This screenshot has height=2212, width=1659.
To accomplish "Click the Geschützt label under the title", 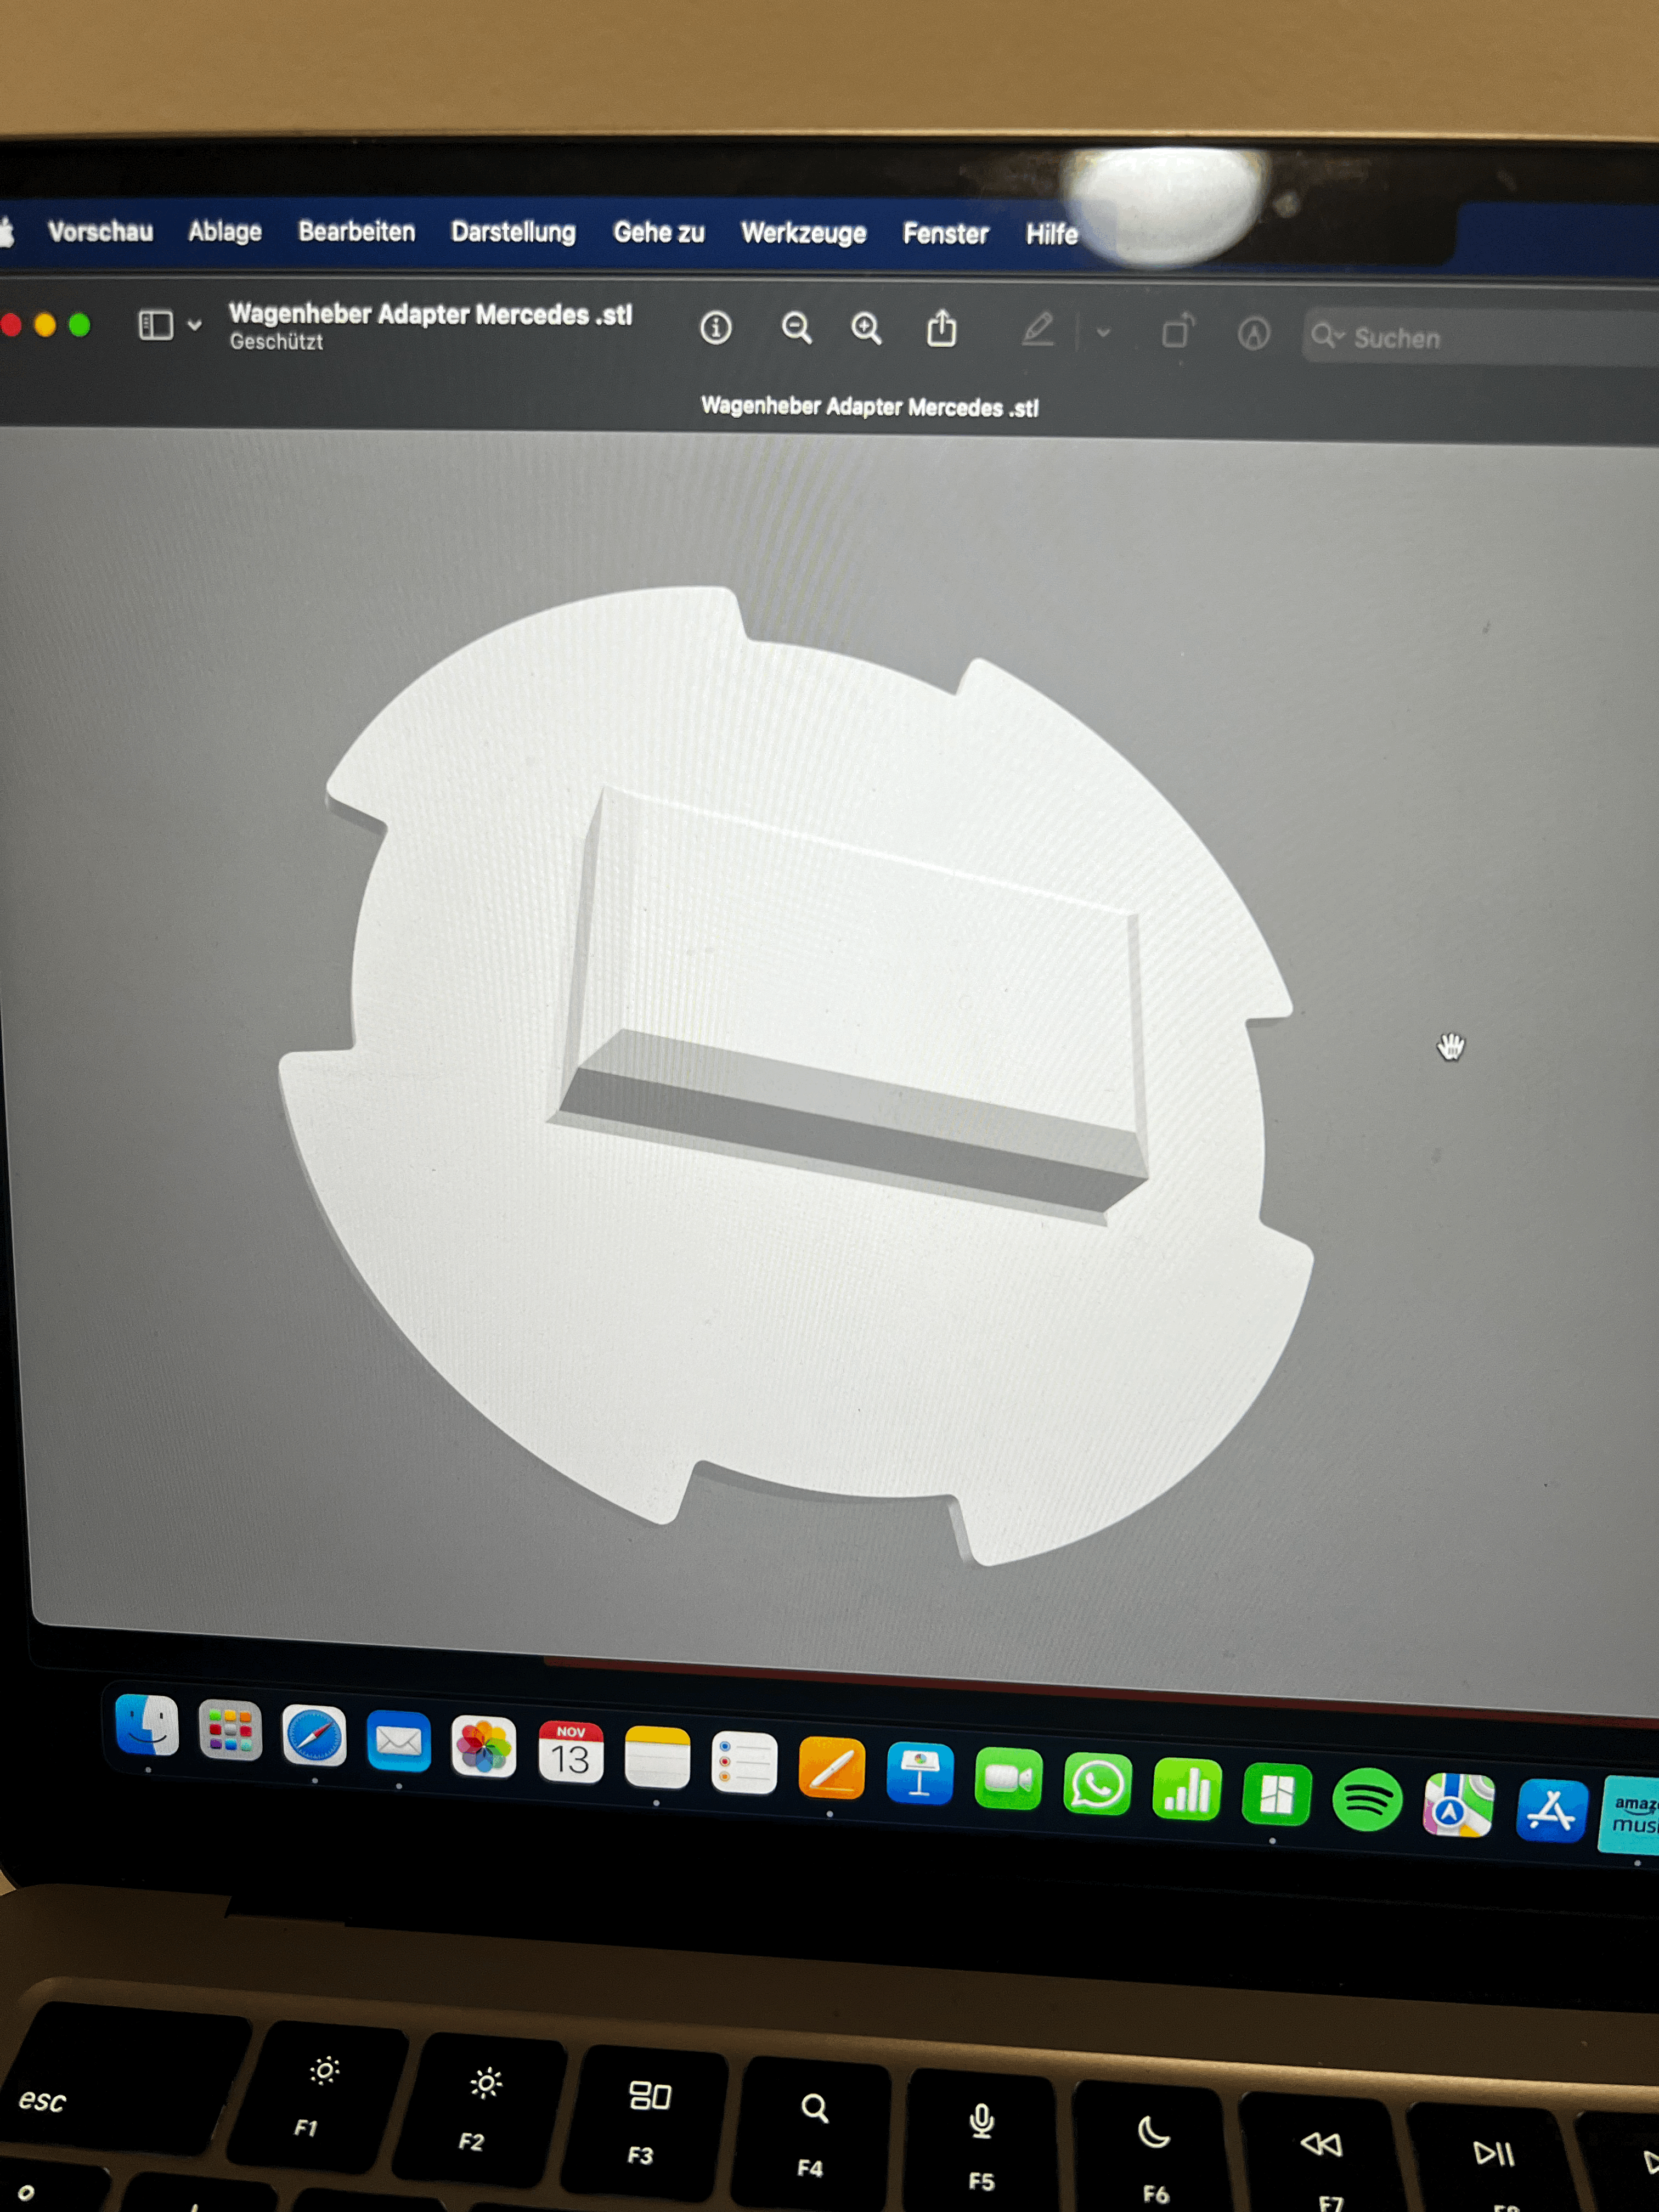I will click(276, 342).
